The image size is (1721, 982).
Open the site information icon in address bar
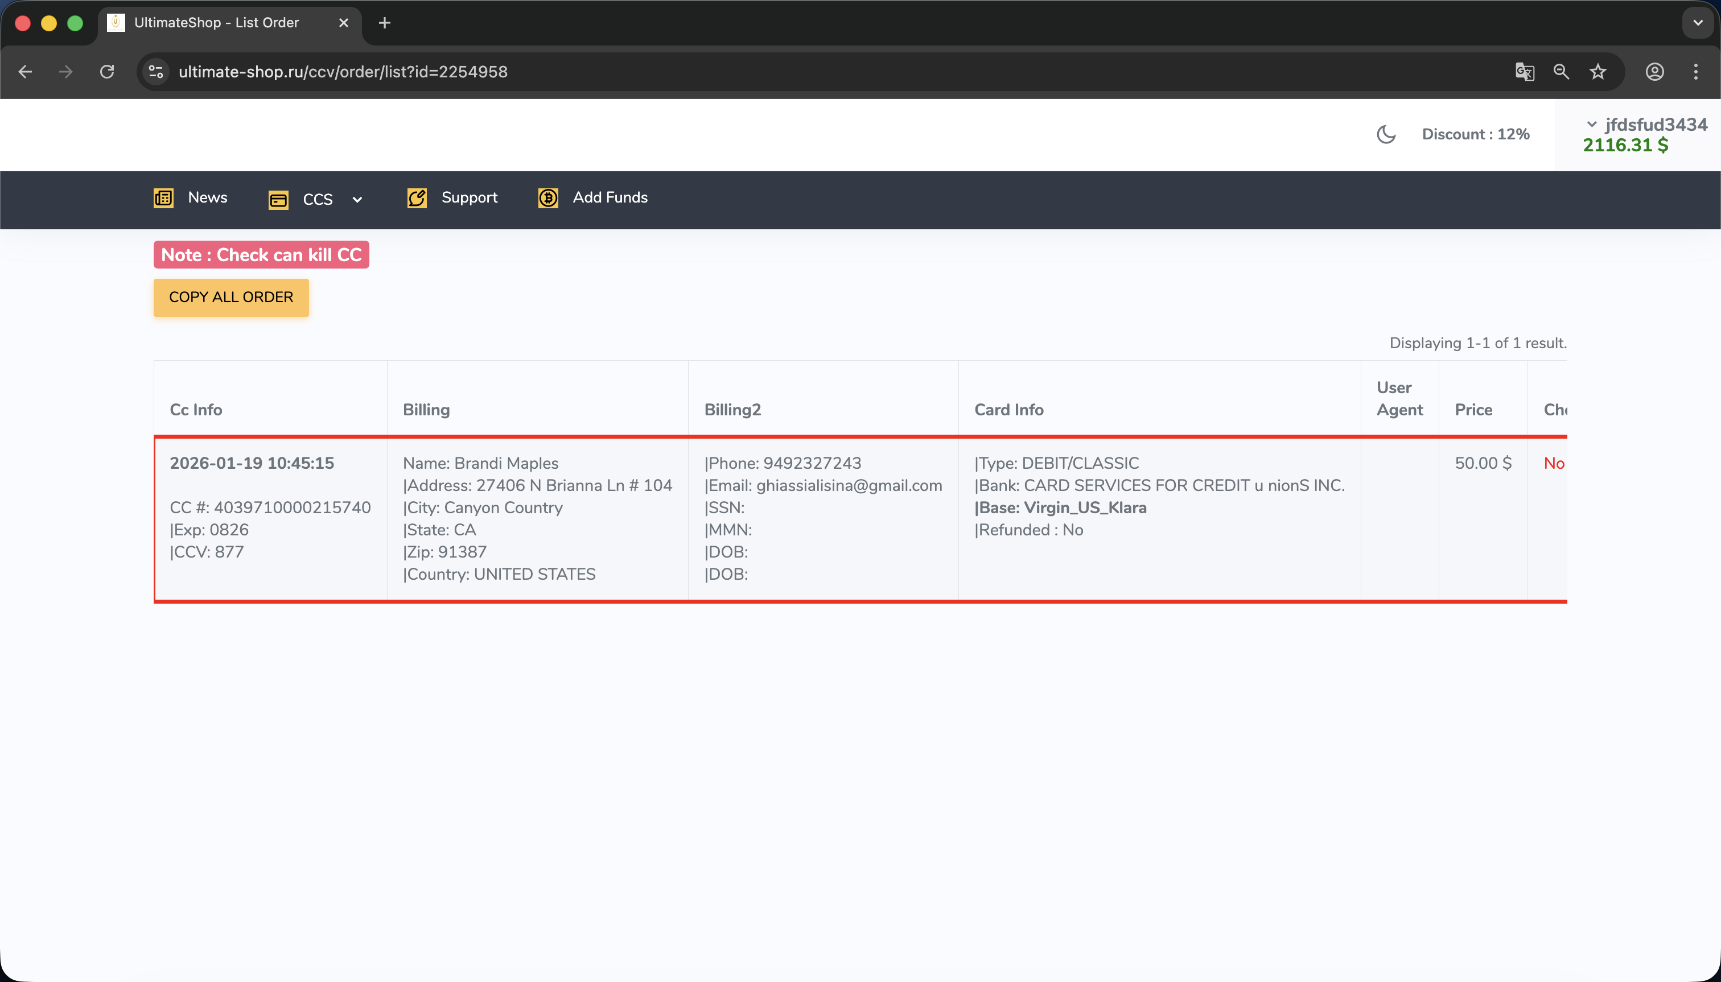point(156,72)
